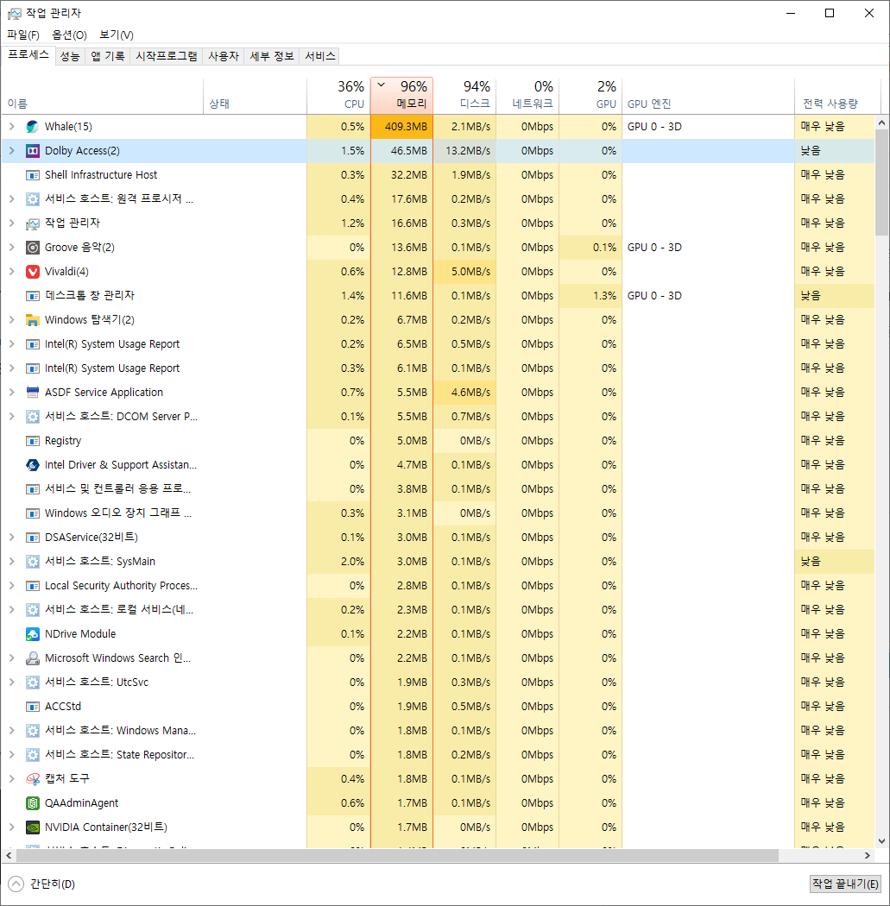890x906 pixels.
Task: Click 간단히(D) to show fewer details
Action: click(x=41, y=884)
